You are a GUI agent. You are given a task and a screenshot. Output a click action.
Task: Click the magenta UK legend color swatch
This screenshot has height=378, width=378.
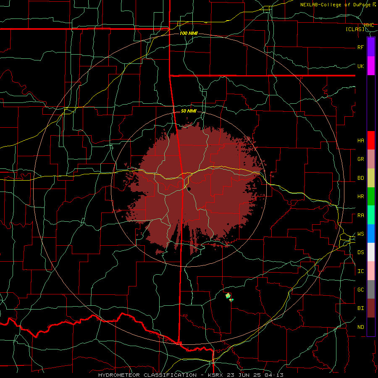pyautogui.click(x=371, y=66)
